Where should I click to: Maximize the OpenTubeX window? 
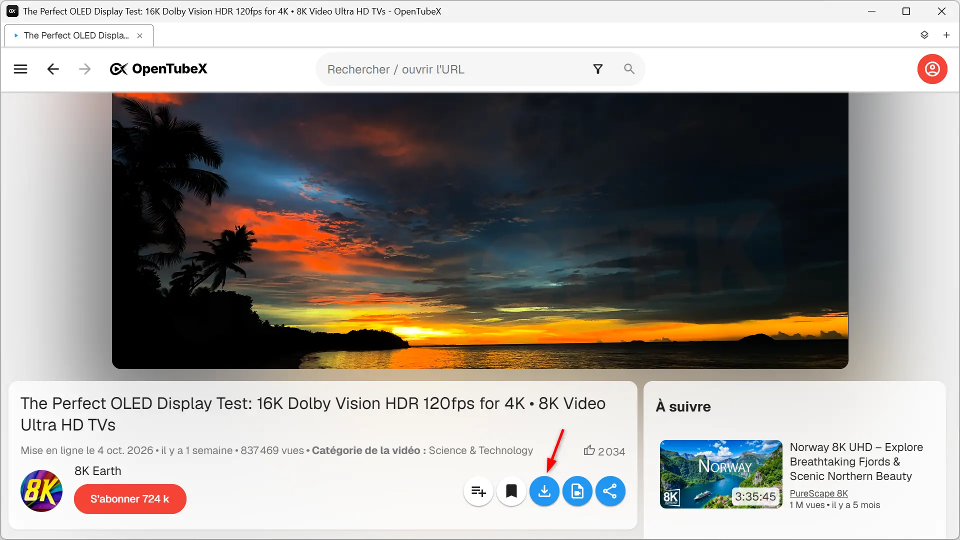(x=906, y=11)
